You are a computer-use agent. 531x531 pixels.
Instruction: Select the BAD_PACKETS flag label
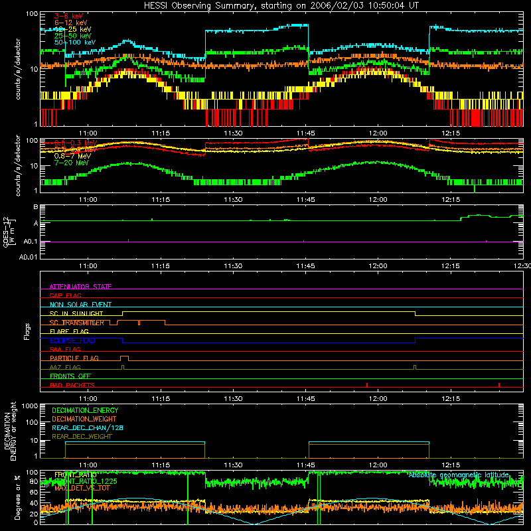(72, 385)
